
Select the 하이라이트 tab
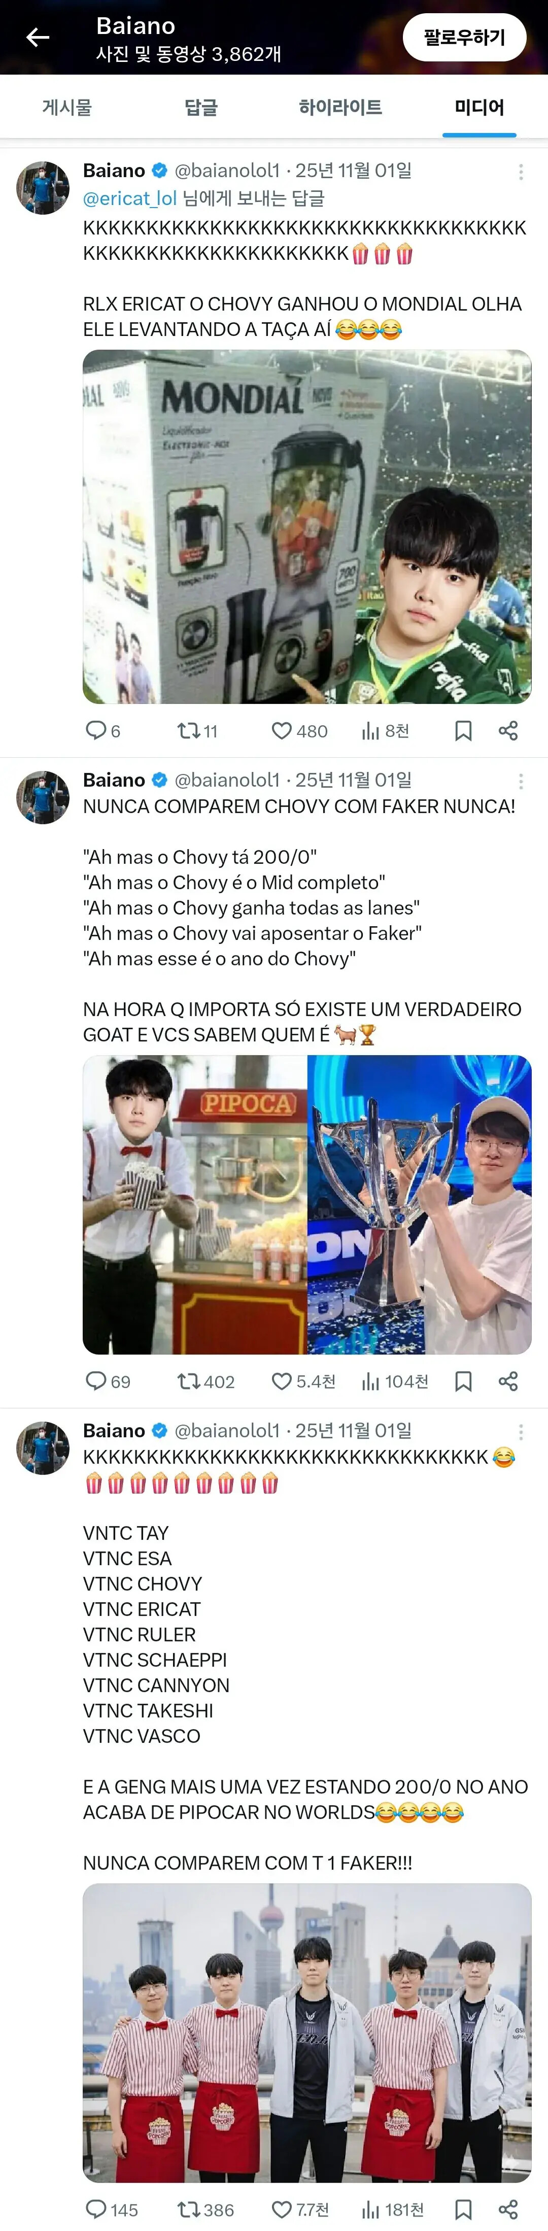coord(340,108)
